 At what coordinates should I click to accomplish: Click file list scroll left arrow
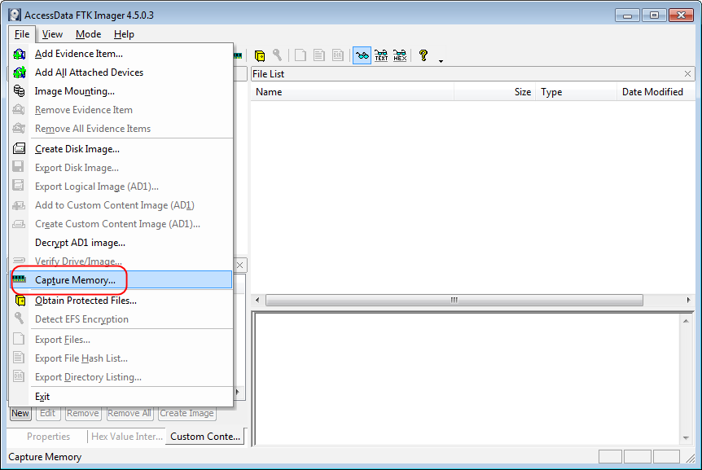coord(257,300)
